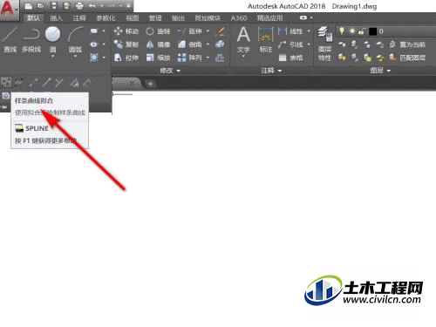The height and width of the screenshot is (327, 436).
Task: Select the Rectangle tool in draw panel
Action: pos(94,31)
